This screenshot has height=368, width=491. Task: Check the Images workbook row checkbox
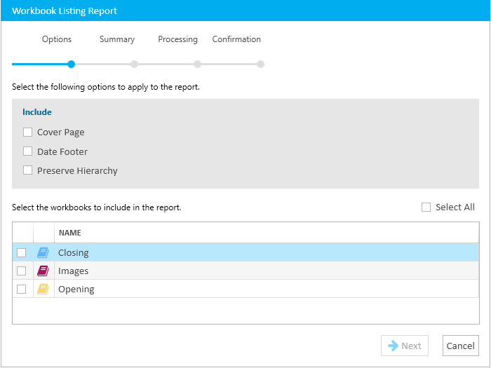(21, 271)
